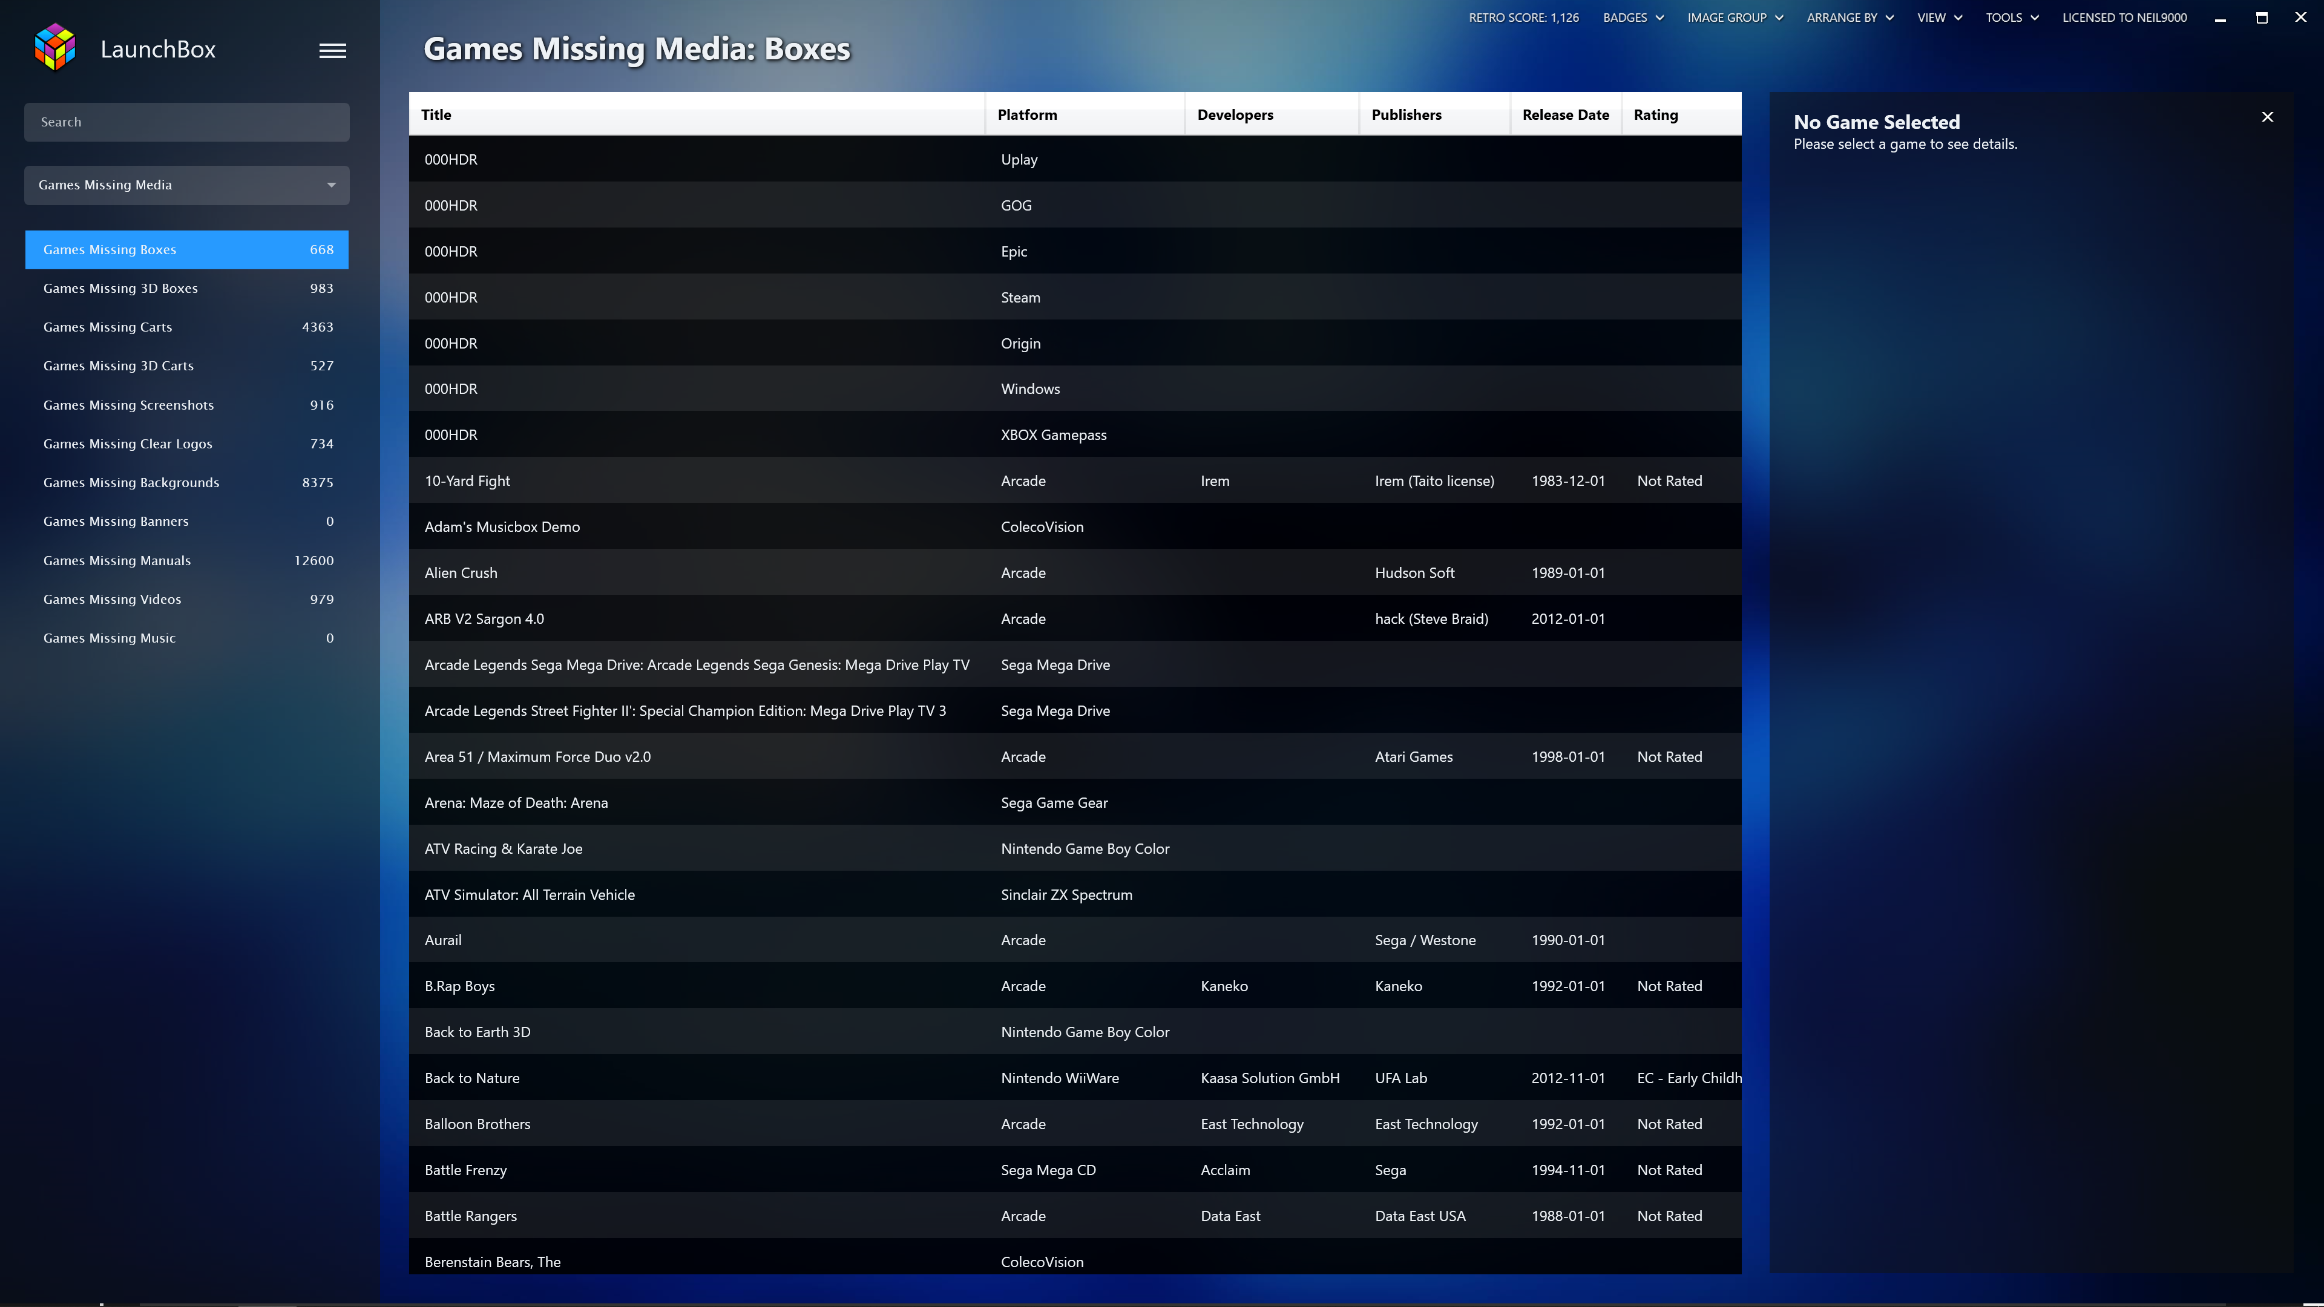Image resolution: width=2324 pixels, height=1307 pixels.
Task: Select the Battle Frenzy row
Action: click(x=1074, y=1170)
